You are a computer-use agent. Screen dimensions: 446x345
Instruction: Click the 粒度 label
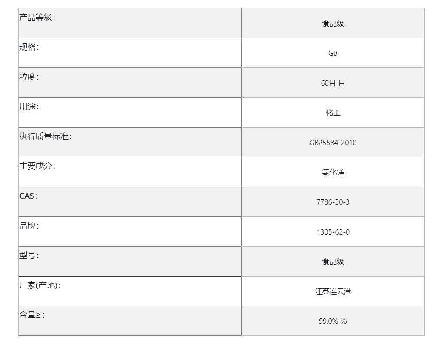tap(29, 77)
